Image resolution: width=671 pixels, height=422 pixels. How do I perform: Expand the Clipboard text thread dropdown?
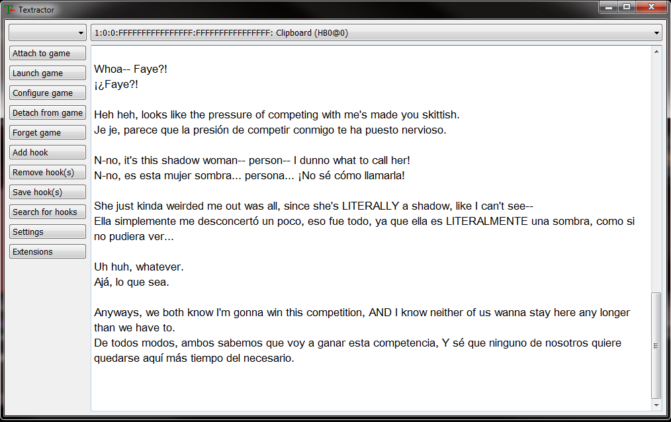pyautogui.click(x=376, y=32)
